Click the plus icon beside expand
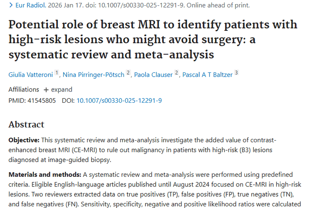312x208 pixels. [x=46, y=90]
